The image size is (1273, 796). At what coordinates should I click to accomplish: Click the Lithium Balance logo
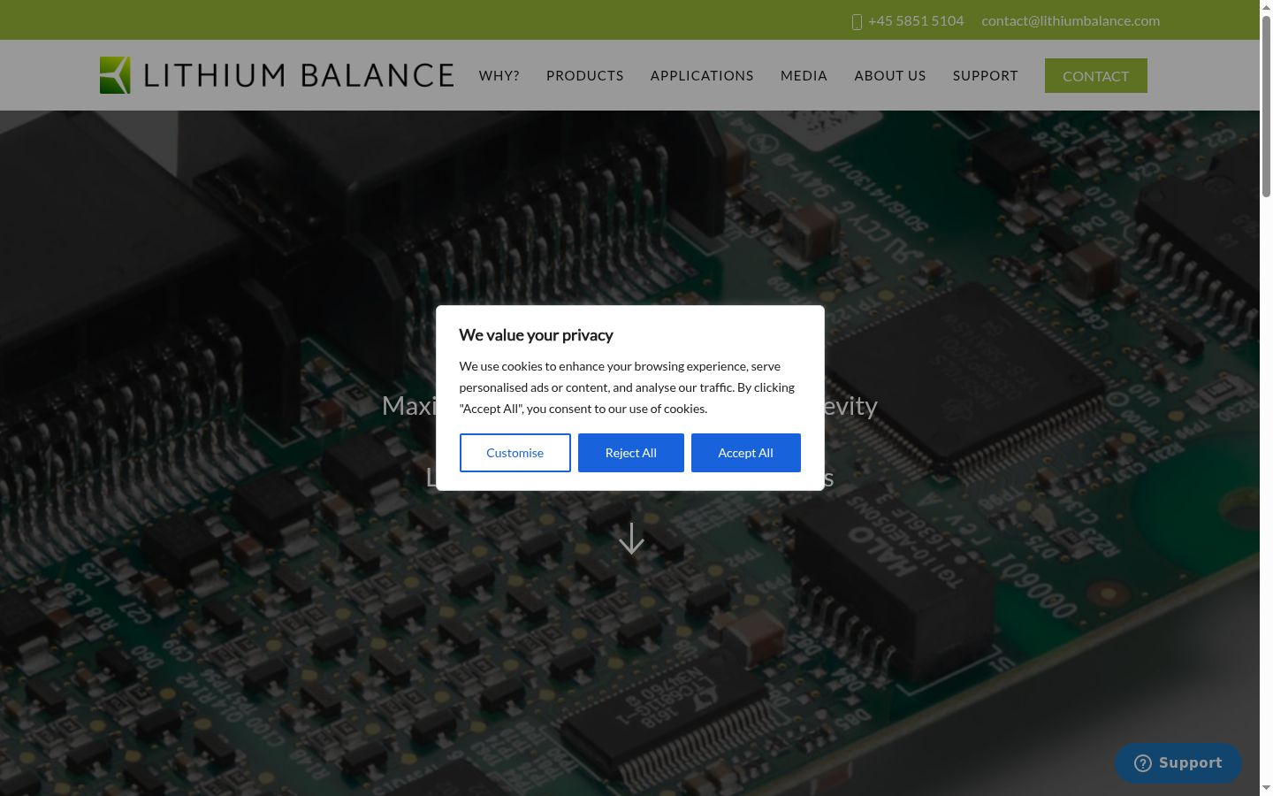click(x=277, y=75)
